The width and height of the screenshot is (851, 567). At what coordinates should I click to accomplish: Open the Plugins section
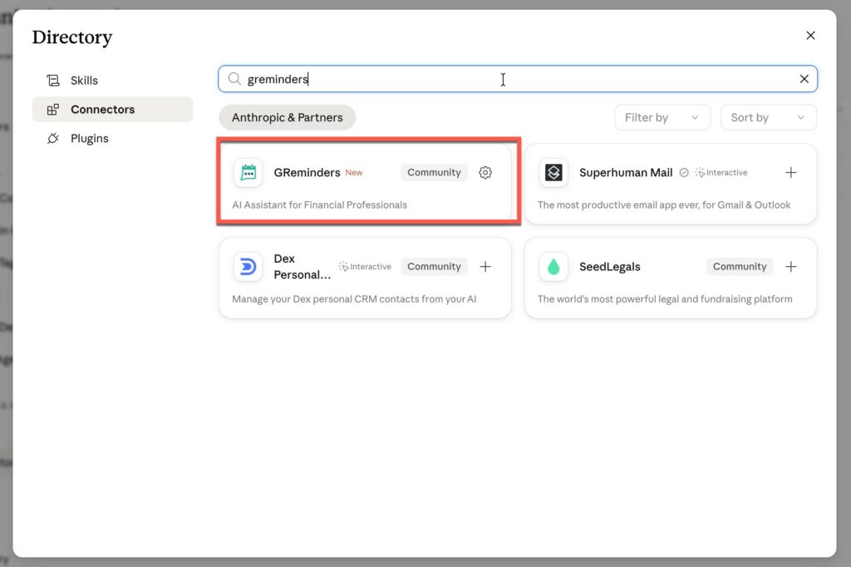(112, 139)
